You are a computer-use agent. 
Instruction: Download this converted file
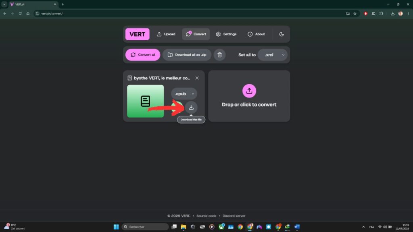pyautogui.click(x=191, y=107)
